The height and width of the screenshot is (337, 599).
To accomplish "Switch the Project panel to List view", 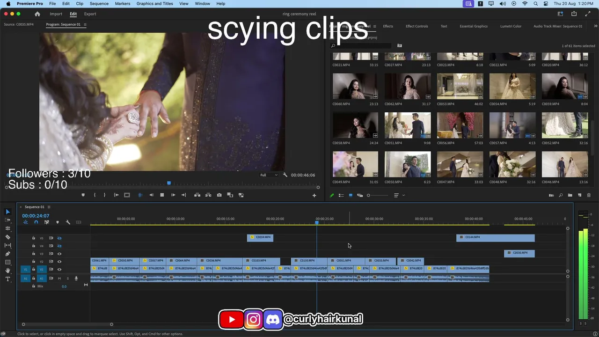I will coord(341,195).
